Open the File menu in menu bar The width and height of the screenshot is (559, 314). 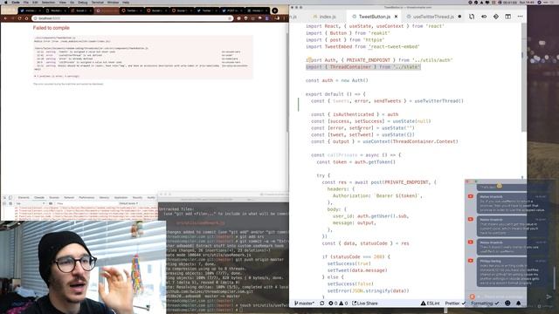25,2
